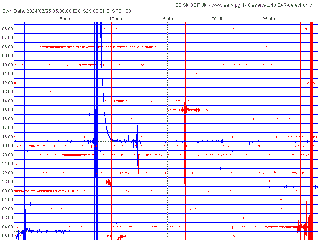This screenshot has width=320, height=240.
Task: Click the 5 Min axis label
Action: point(65,19)
